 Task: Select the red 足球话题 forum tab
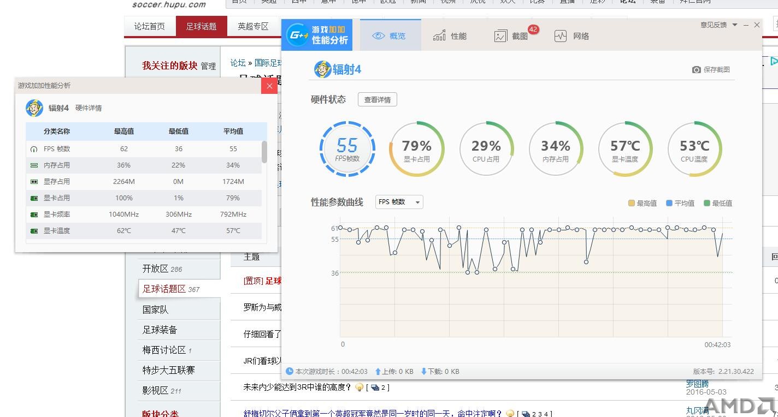(201, 26)
